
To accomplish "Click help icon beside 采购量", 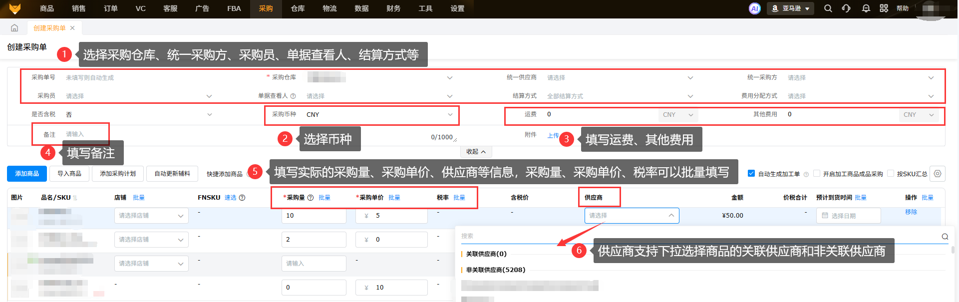I will coord(311,198).
